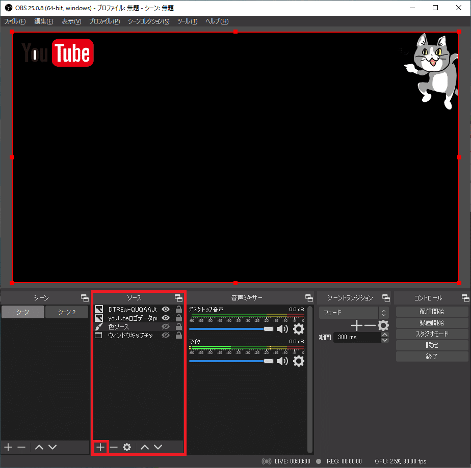Decrease transition duration with down arrow

384,340
